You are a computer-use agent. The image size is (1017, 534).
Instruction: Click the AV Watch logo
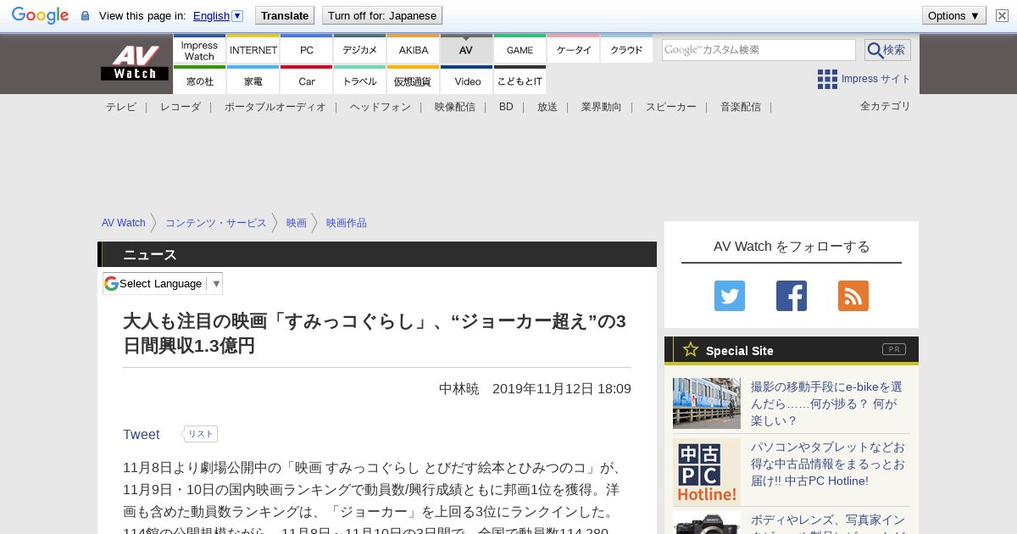(x=135, y=64)
